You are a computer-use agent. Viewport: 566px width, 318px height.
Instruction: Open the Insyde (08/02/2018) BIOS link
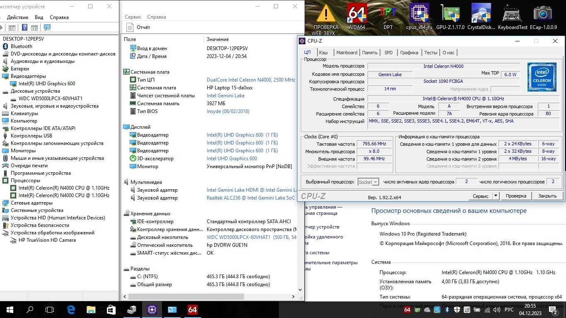(x=228, y=111)
